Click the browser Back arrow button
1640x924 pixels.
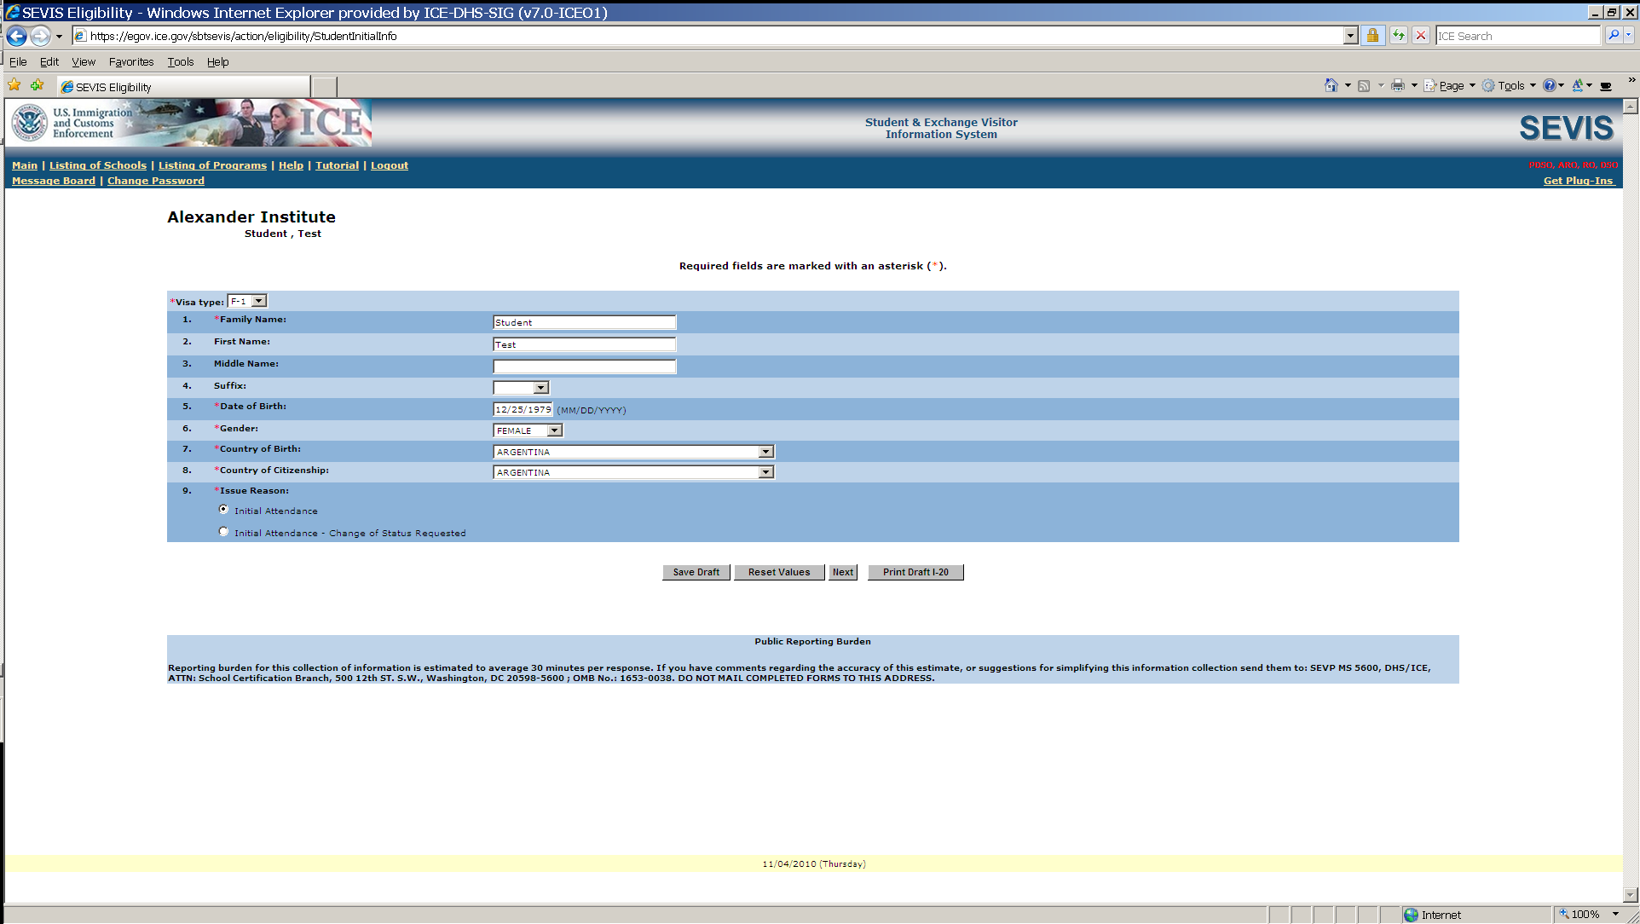click(16, 36)
